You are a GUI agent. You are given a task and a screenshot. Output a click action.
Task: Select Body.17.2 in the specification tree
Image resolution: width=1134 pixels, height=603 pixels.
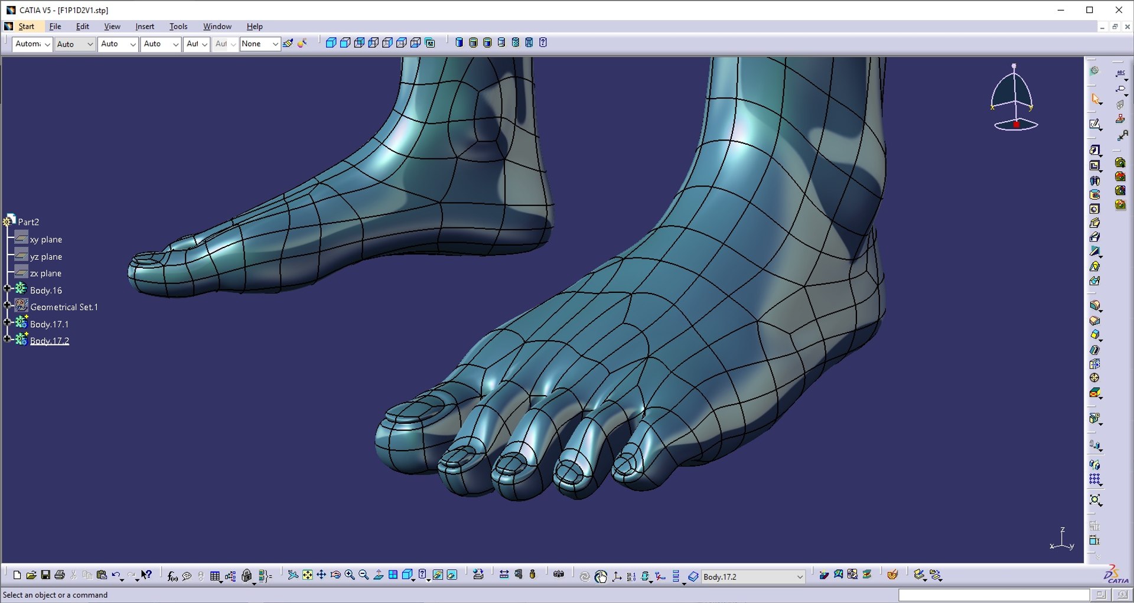pyautogui.click(x=50, y=341)
